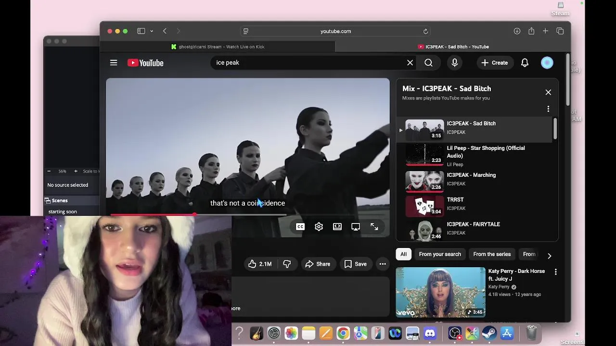This screenshot has width=616, height=346.
Task: Go back in Safari
Action: (x=165, y=31)
